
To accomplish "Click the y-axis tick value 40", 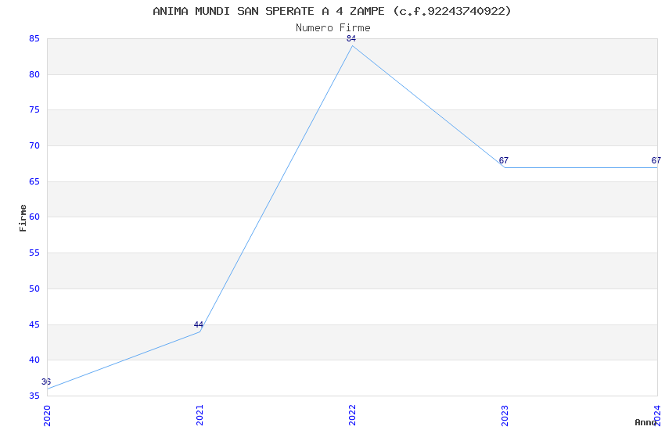I will [x=34, y=360].
